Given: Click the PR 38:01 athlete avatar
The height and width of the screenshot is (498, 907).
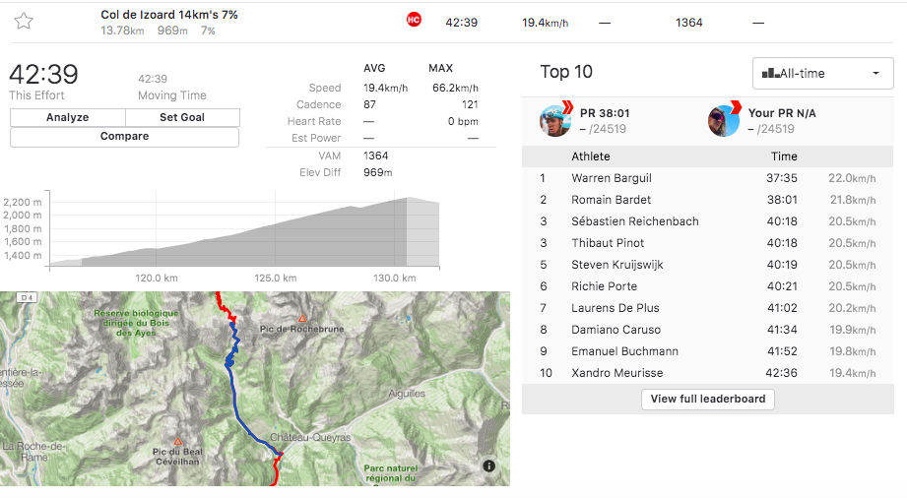Looking at the screenshot, I should coord(555,120).
